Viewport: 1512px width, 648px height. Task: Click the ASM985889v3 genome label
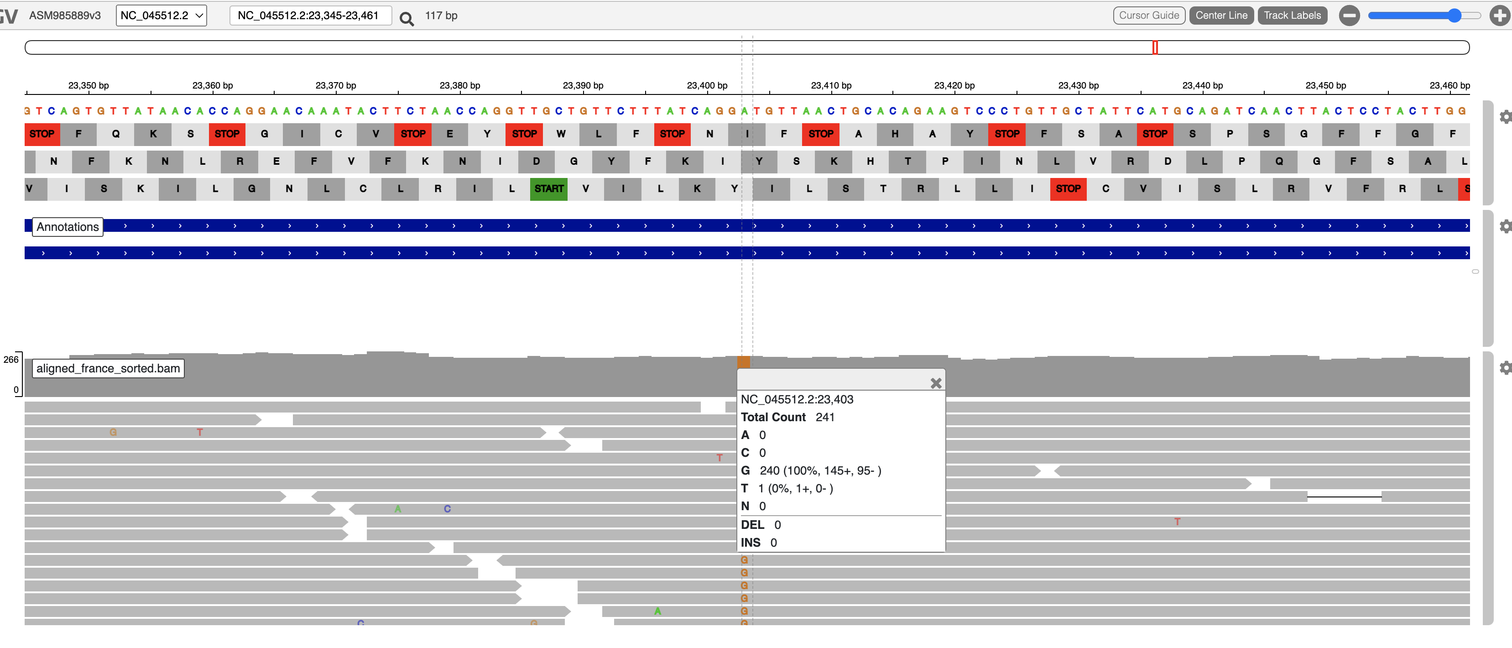(x=65, y=15)
